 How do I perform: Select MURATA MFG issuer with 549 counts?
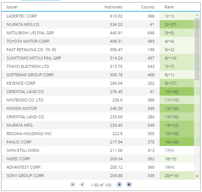pos(20,125)
